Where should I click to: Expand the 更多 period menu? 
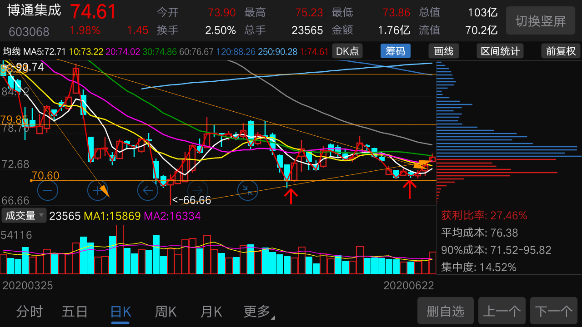point(259,312)
